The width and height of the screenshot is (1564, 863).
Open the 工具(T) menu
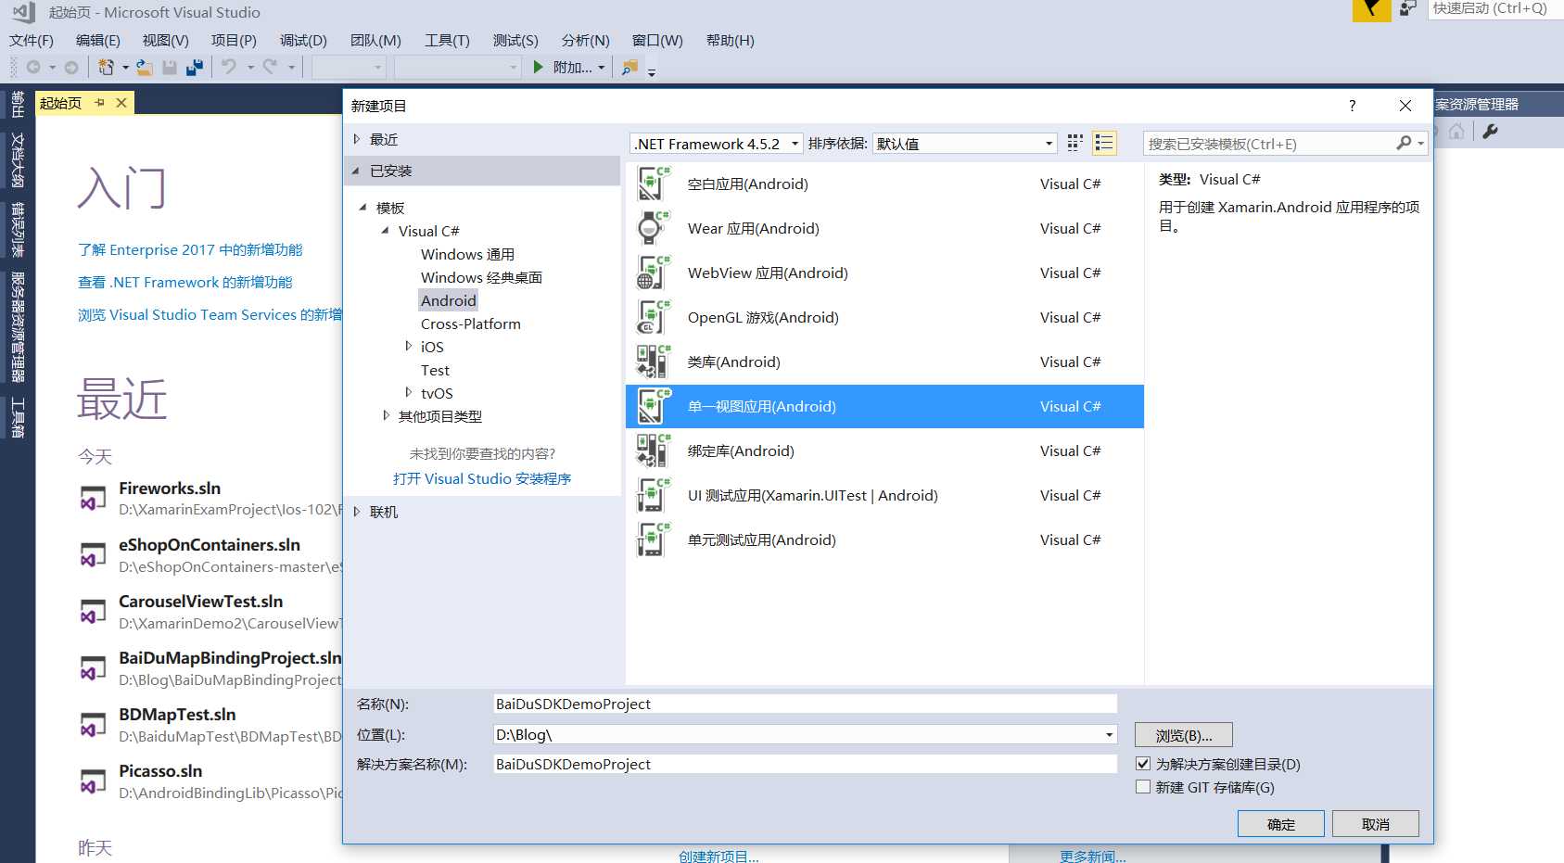click(447, 41)
